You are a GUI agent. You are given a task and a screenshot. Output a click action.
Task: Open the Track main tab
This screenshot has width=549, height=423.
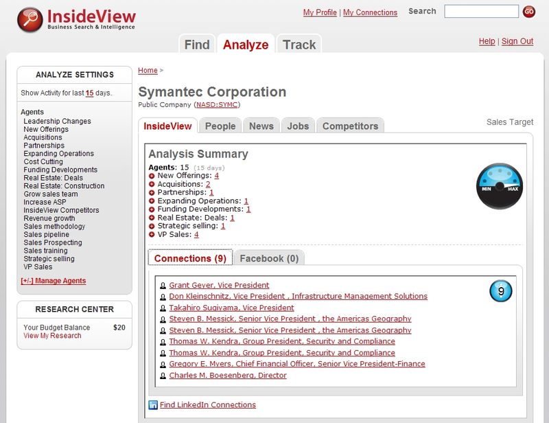pyautogui.click(x=299, y=45)
